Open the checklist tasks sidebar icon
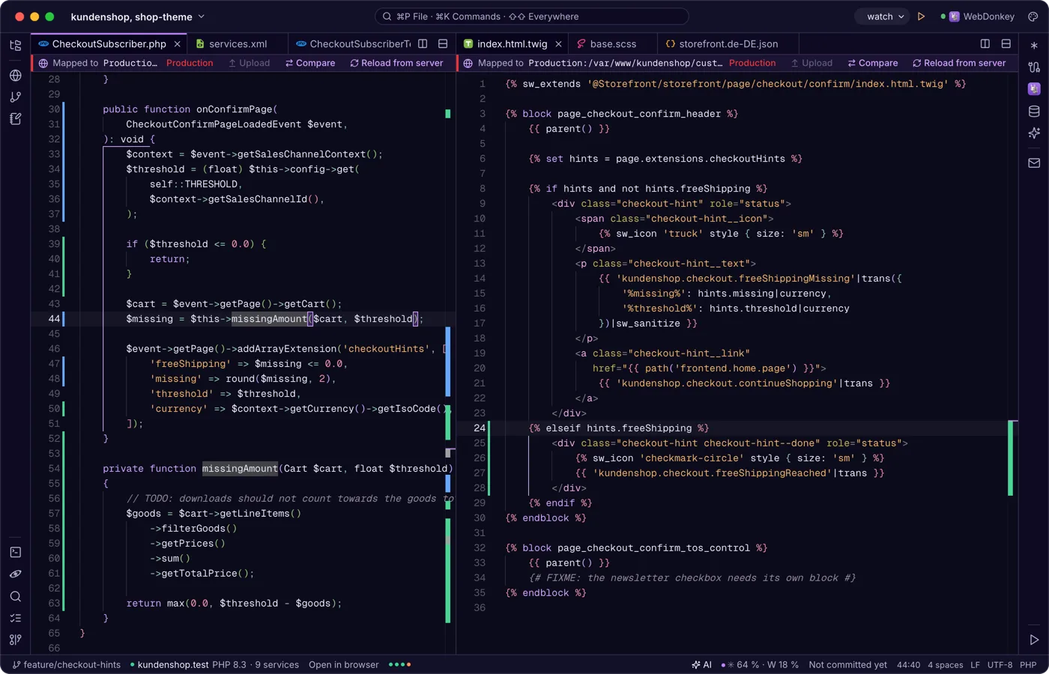The height and width of the screenshot is (674, 1049). 16,619
